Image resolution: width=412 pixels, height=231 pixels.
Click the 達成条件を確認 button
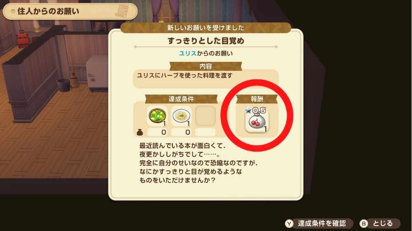(319, 224)
